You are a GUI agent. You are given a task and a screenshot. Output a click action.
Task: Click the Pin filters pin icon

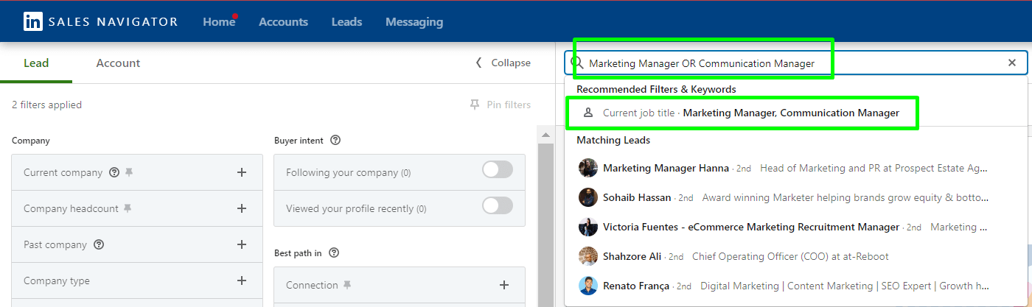475,105
